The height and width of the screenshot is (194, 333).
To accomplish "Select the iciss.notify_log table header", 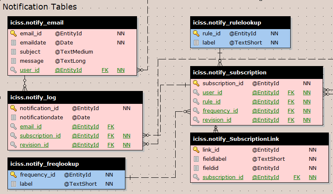I will click(x=75, y=97).
